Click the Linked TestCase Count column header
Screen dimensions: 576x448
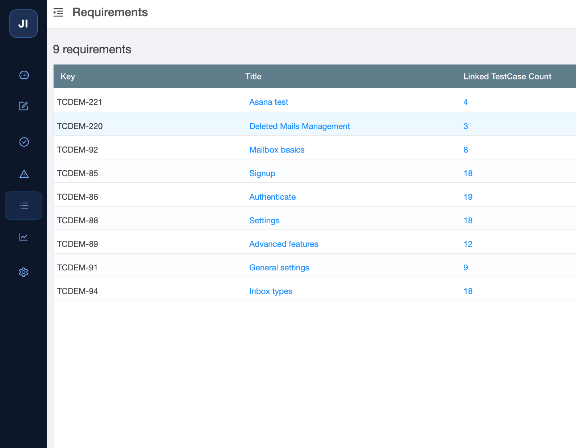[x=507, y=76]
